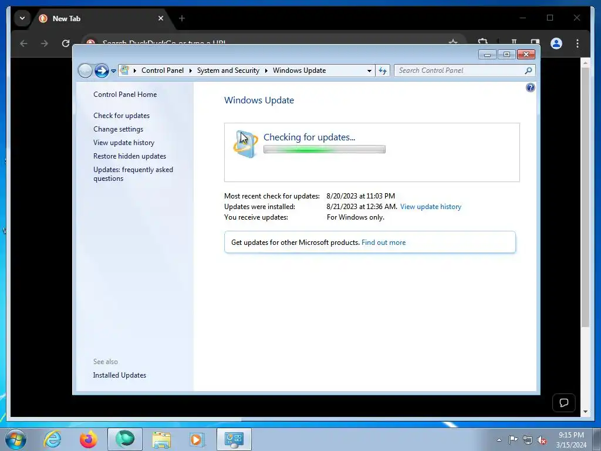
Task: Click the Windows Update shield icon
Action: (246, 144)
